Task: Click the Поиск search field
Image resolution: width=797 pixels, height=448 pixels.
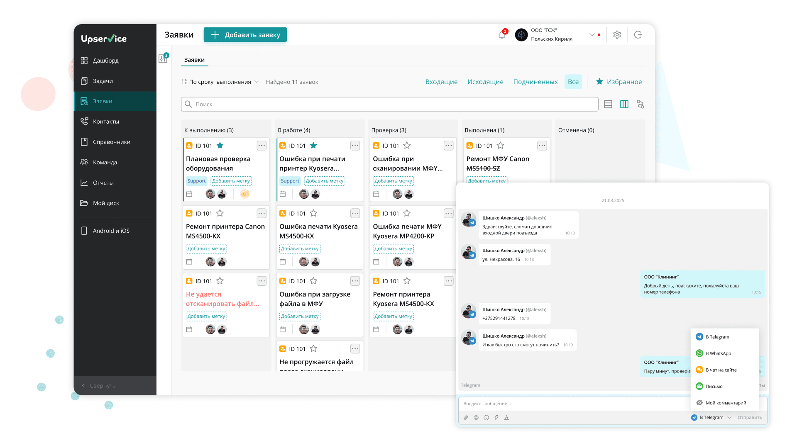Action: pos(389,104)
